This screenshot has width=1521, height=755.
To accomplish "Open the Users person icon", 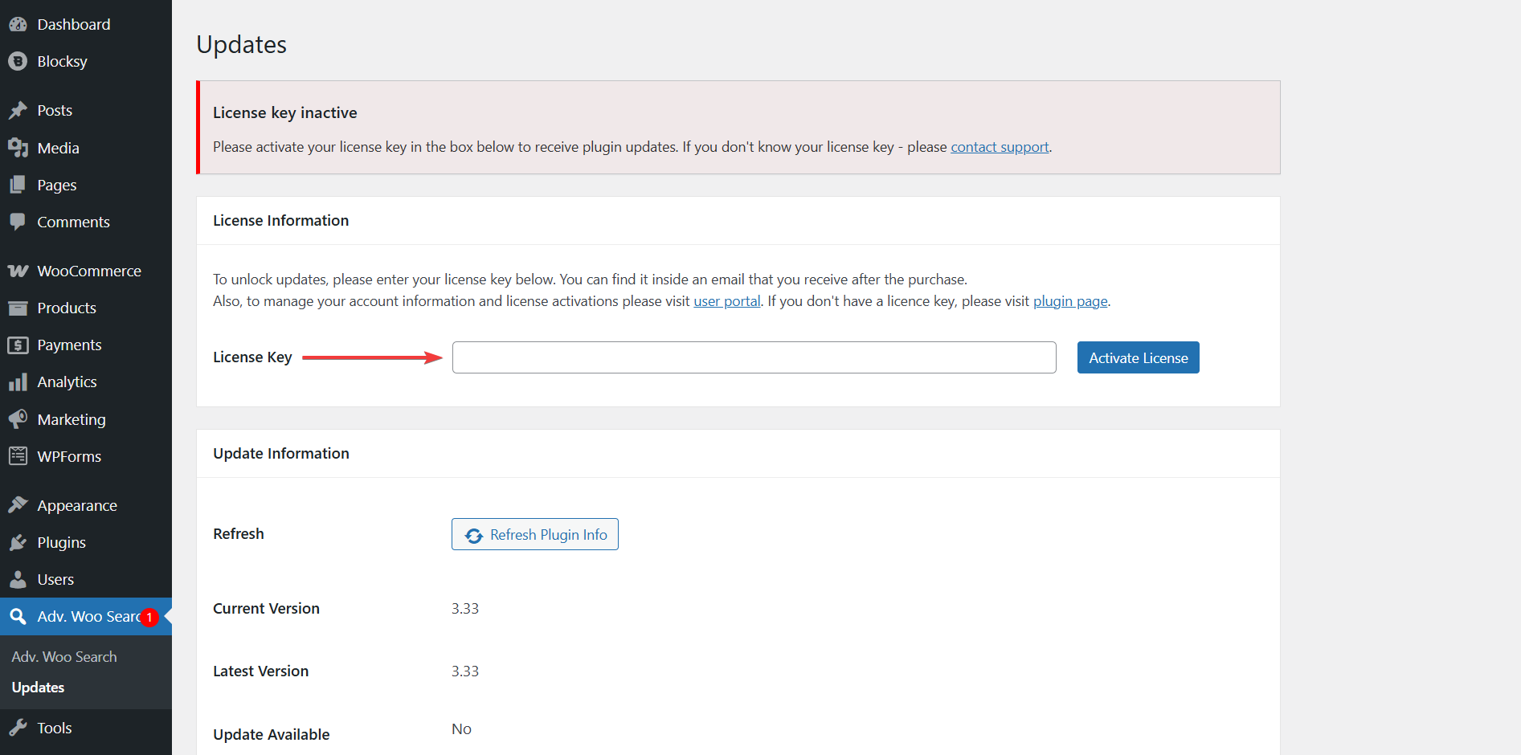I will click(x=18, y=579).
